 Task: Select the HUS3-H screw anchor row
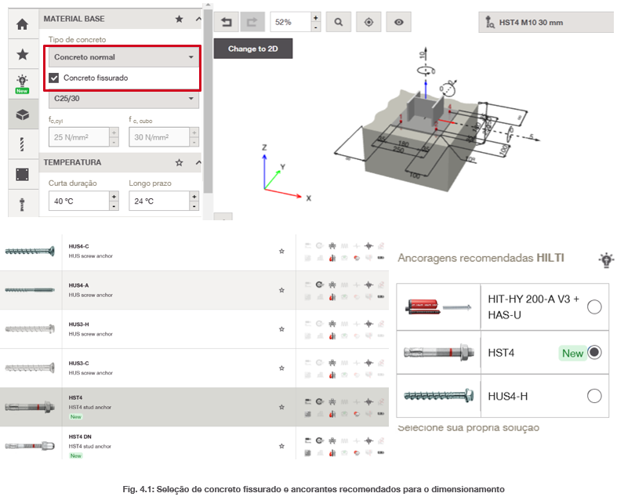[194, 329]
